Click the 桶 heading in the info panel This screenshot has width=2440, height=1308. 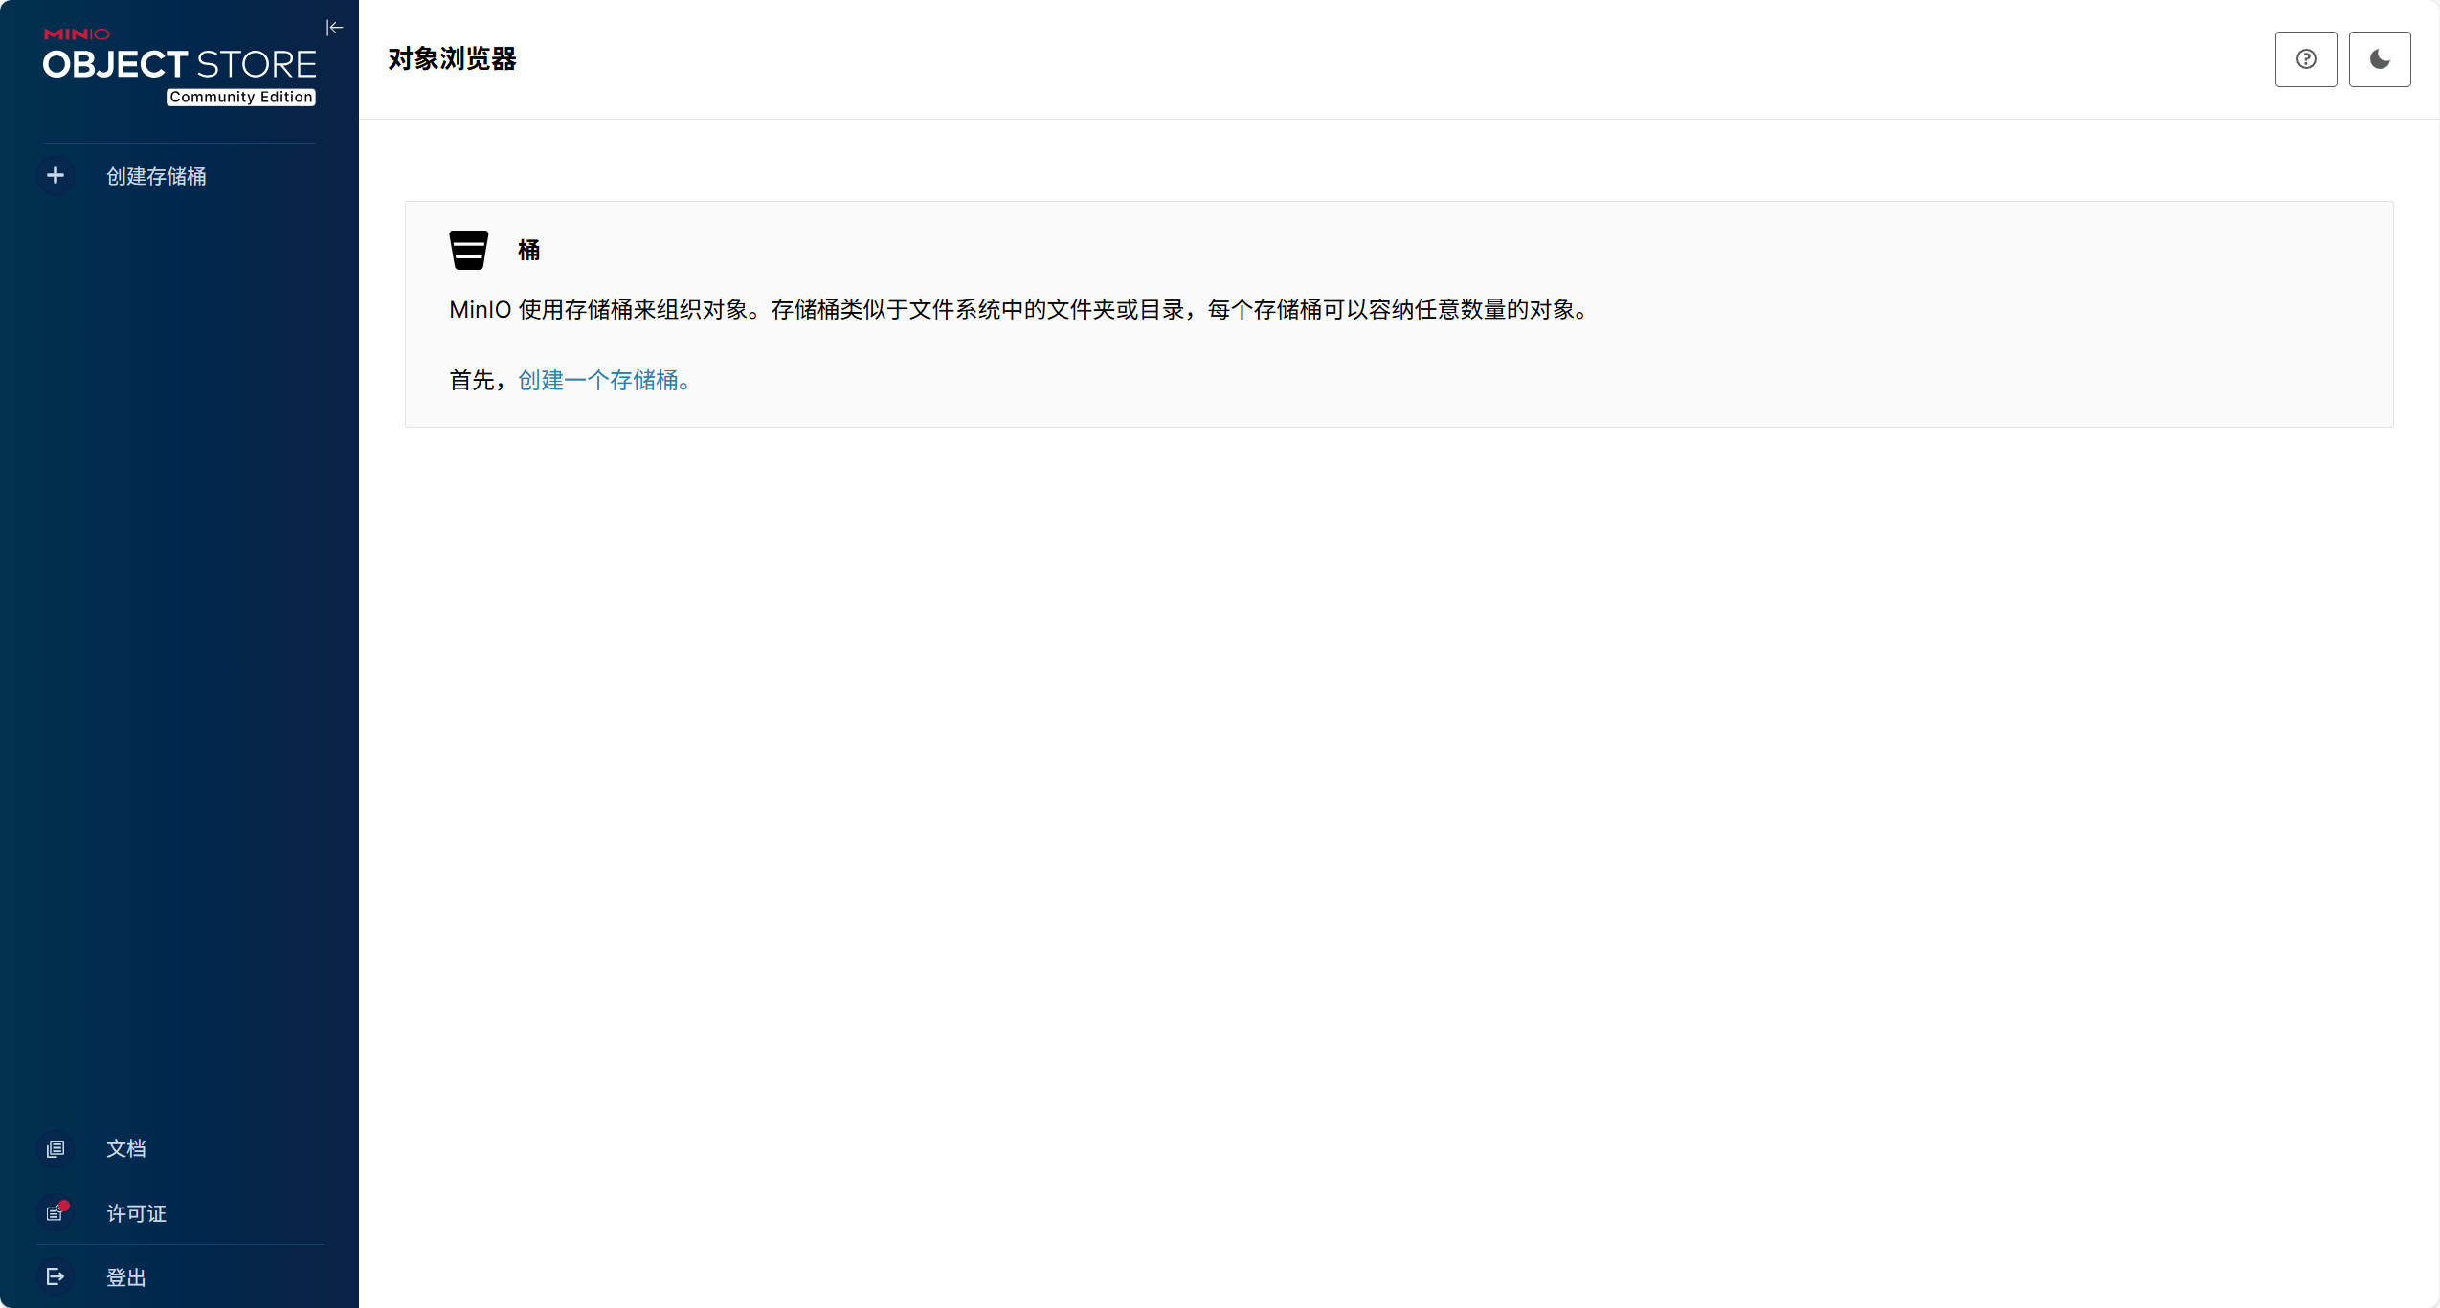tap(528, 250)
